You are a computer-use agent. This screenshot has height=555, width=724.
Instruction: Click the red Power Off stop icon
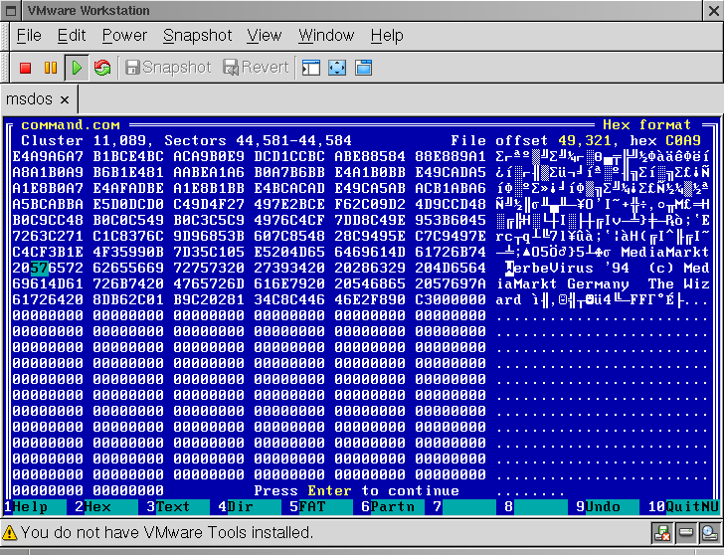[26, 68]
